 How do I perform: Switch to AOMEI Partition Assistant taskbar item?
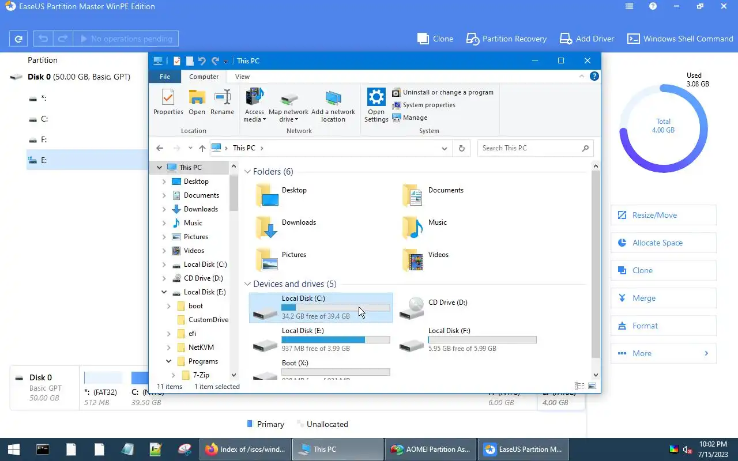[431, 449]
